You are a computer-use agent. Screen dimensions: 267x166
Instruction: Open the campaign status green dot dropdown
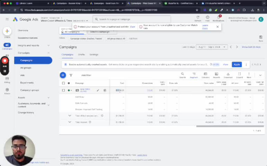click(70, 90)
